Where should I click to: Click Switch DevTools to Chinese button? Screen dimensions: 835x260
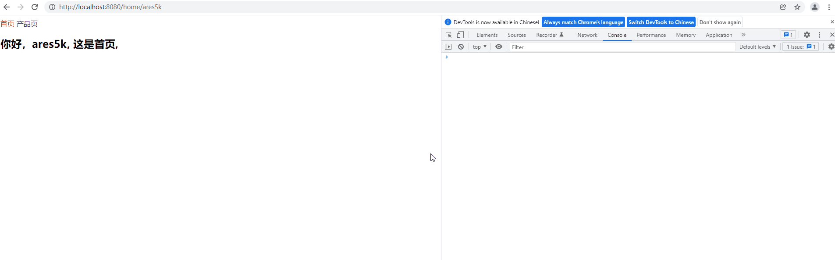(x=661, y=22)
